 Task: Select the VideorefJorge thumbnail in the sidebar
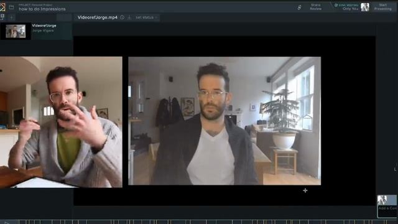click(16, 31)
